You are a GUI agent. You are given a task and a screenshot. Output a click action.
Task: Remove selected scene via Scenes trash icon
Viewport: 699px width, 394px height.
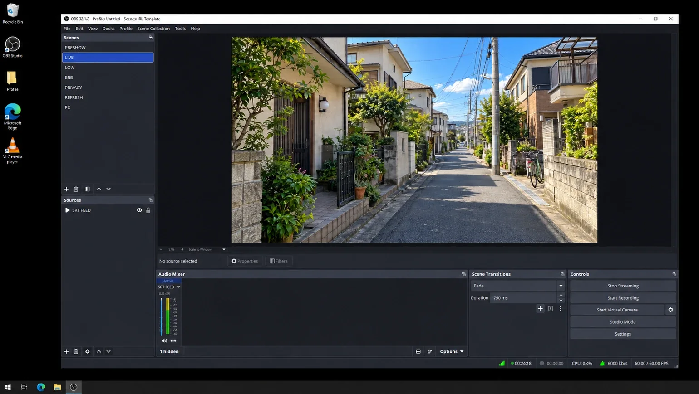point(76,189)
